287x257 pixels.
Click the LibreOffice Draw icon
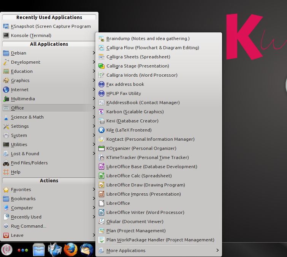(101, 185)
